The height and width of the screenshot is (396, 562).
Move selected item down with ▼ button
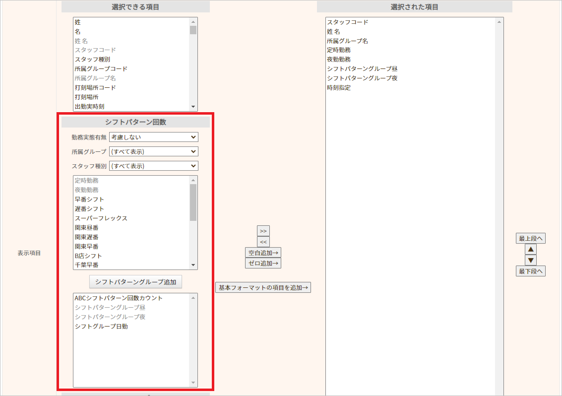530,260
